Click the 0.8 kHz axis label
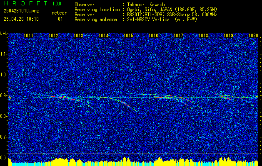The width and height of the screenshot is (262, 166). 3,116
